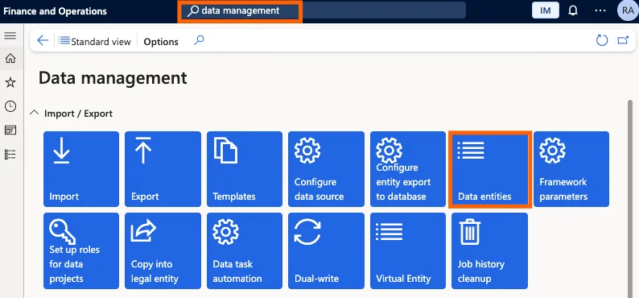Open the Data entities tile

[x=490, y=169]
